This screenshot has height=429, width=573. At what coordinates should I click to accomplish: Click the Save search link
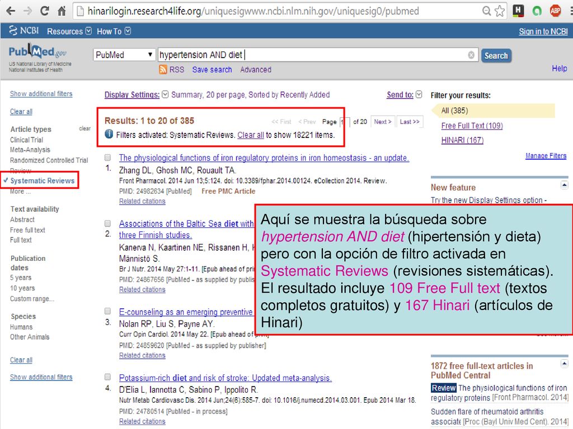pyautogui.click(x=212, y=70)
